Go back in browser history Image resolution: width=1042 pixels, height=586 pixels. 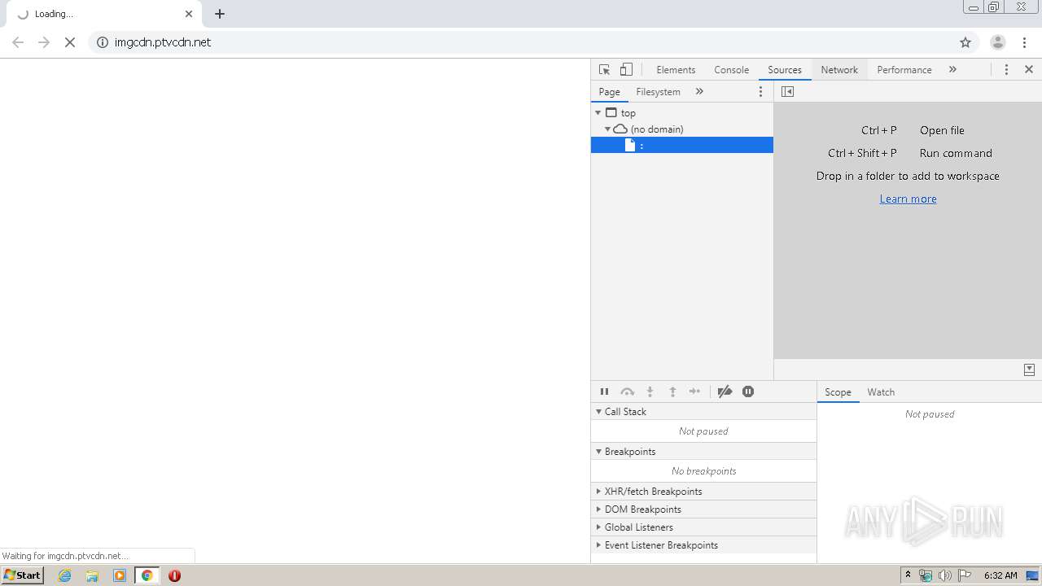point(18,42)
